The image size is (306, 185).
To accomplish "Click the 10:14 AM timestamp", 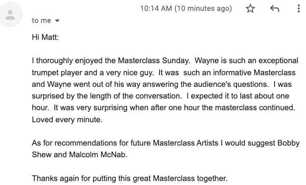I will click(x=156, y=8).
